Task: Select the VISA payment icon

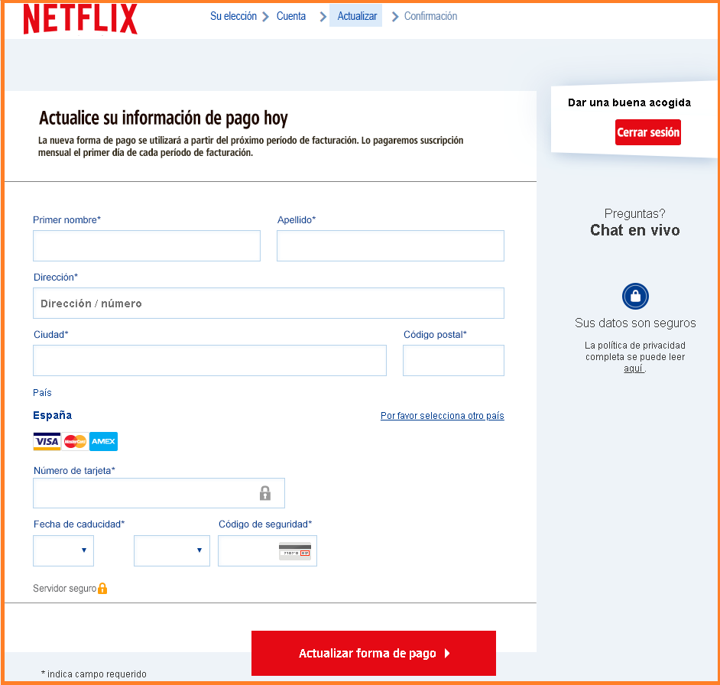Action: click(46, 441)
